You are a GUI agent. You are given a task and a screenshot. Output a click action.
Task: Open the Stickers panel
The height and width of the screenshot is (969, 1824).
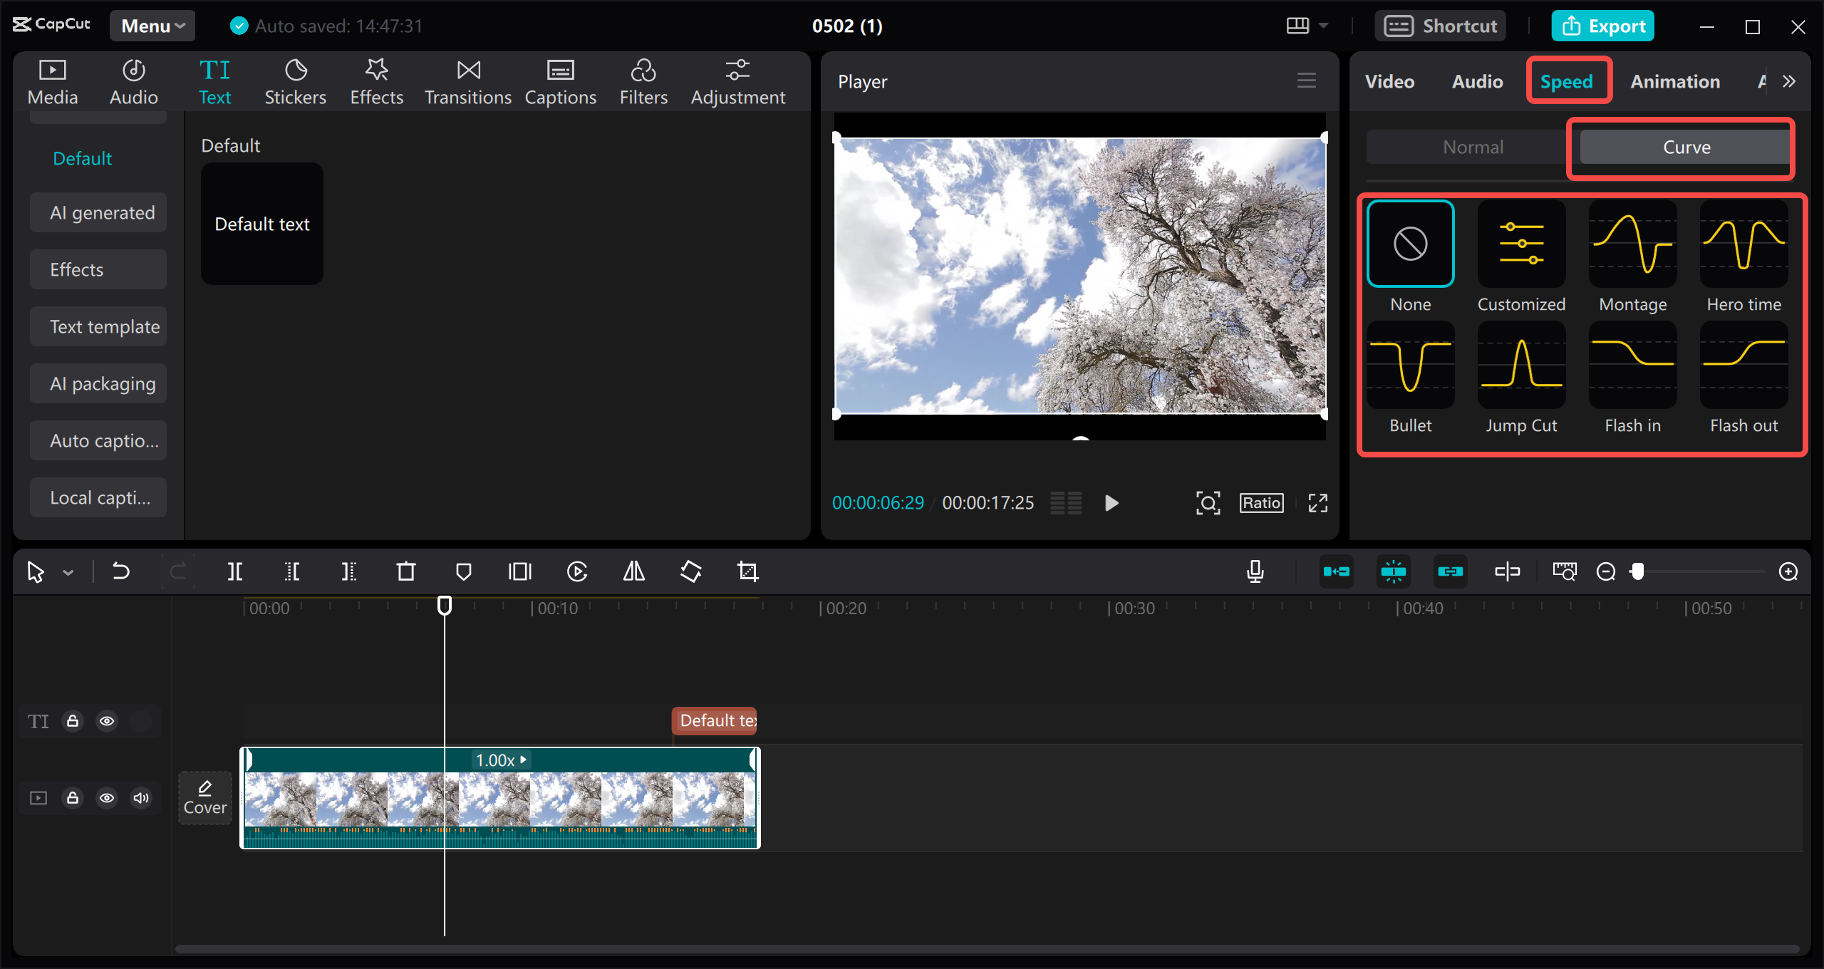(295, 81)
